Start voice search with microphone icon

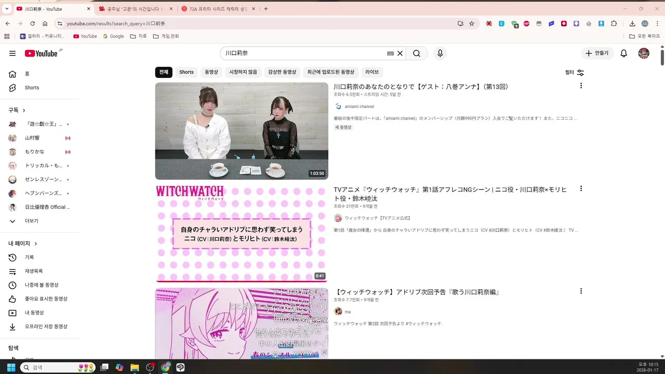[x=440, y=54]
